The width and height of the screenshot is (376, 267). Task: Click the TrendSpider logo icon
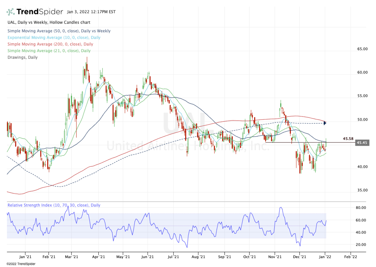click(x=11, y=12)
